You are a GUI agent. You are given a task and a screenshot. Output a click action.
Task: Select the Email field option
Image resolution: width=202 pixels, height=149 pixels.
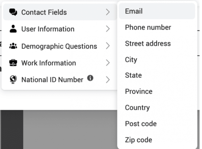coord(157,11)
